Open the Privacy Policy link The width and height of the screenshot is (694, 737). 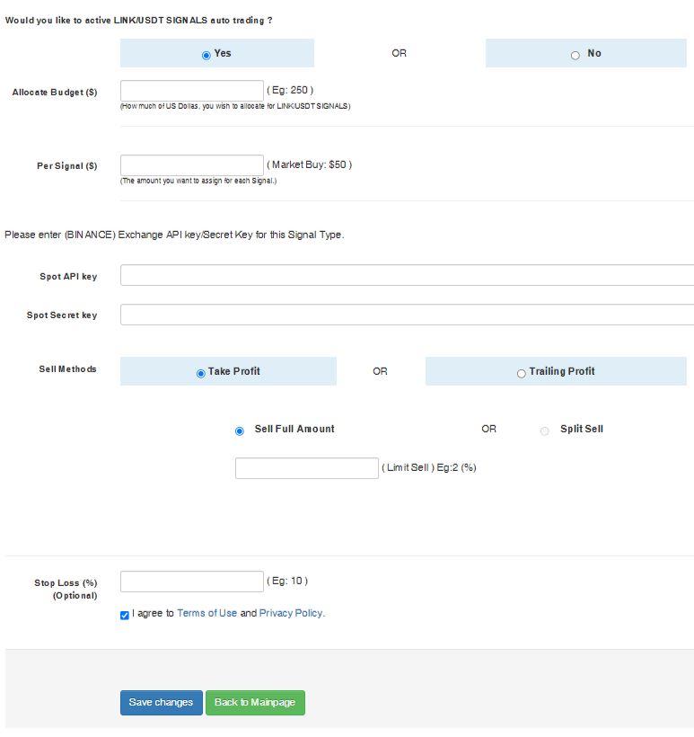click(x=291, y=613)
